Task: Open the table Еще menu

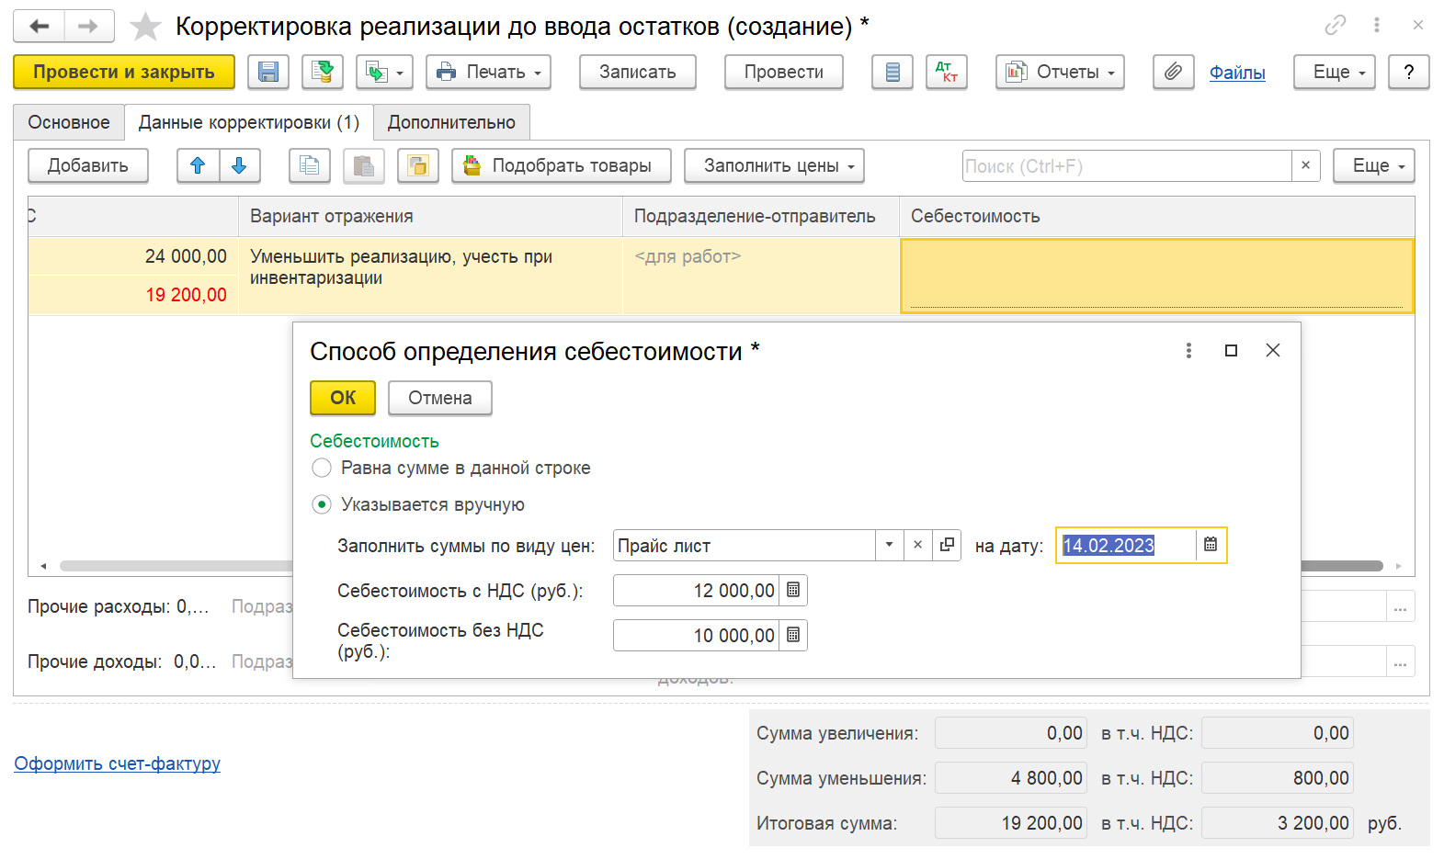Action: click(x=1374, y=165)
